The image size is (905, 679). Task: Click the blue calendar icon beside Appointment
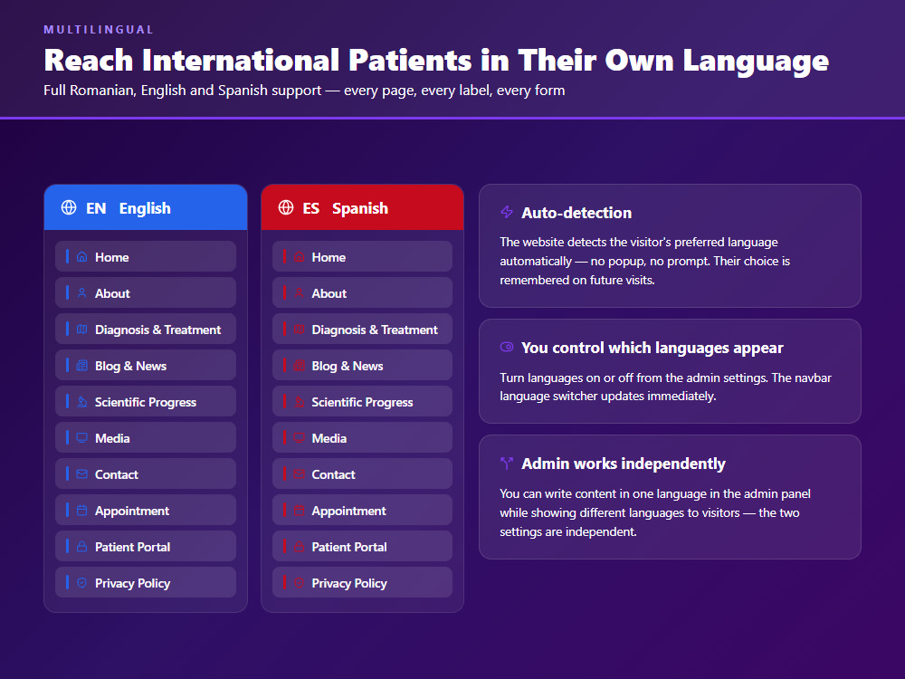(x=82, y=511)
